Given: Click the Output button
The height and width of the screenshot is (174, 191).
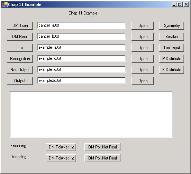Looking at the screenshot, I should 20,81.
